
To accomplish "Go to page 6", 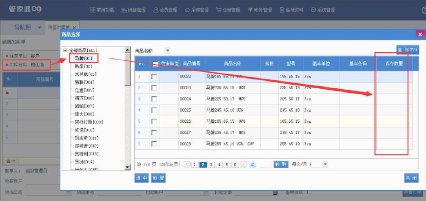I will pos(236,165).
